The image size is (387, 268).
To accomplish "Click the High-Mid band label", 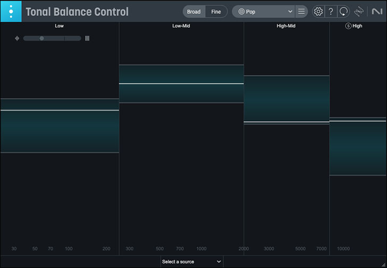I will point(286,26).
